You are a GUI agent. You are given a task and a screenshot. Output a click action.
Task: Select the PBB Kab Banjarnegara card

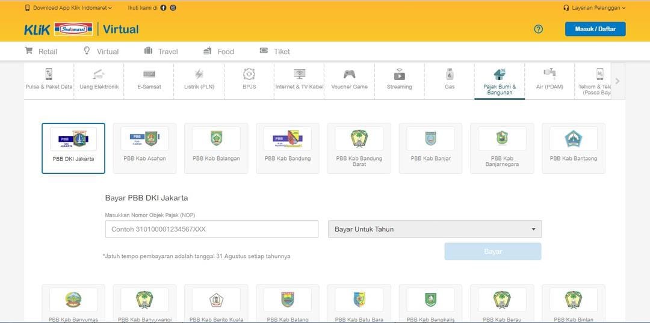502,148
